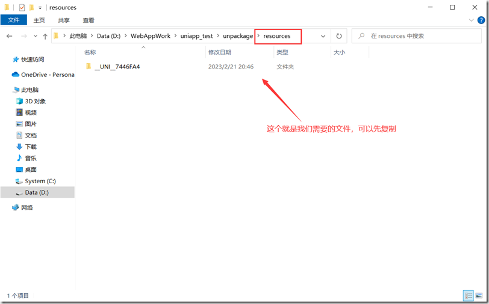Open the 音乐 music folder

click(x=30, y=158)
